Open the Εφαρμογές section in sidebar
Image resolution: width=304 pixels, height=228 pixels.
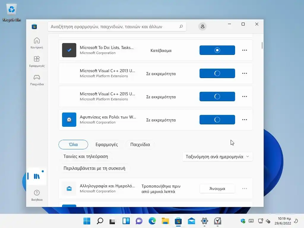[x=37, y=61]
